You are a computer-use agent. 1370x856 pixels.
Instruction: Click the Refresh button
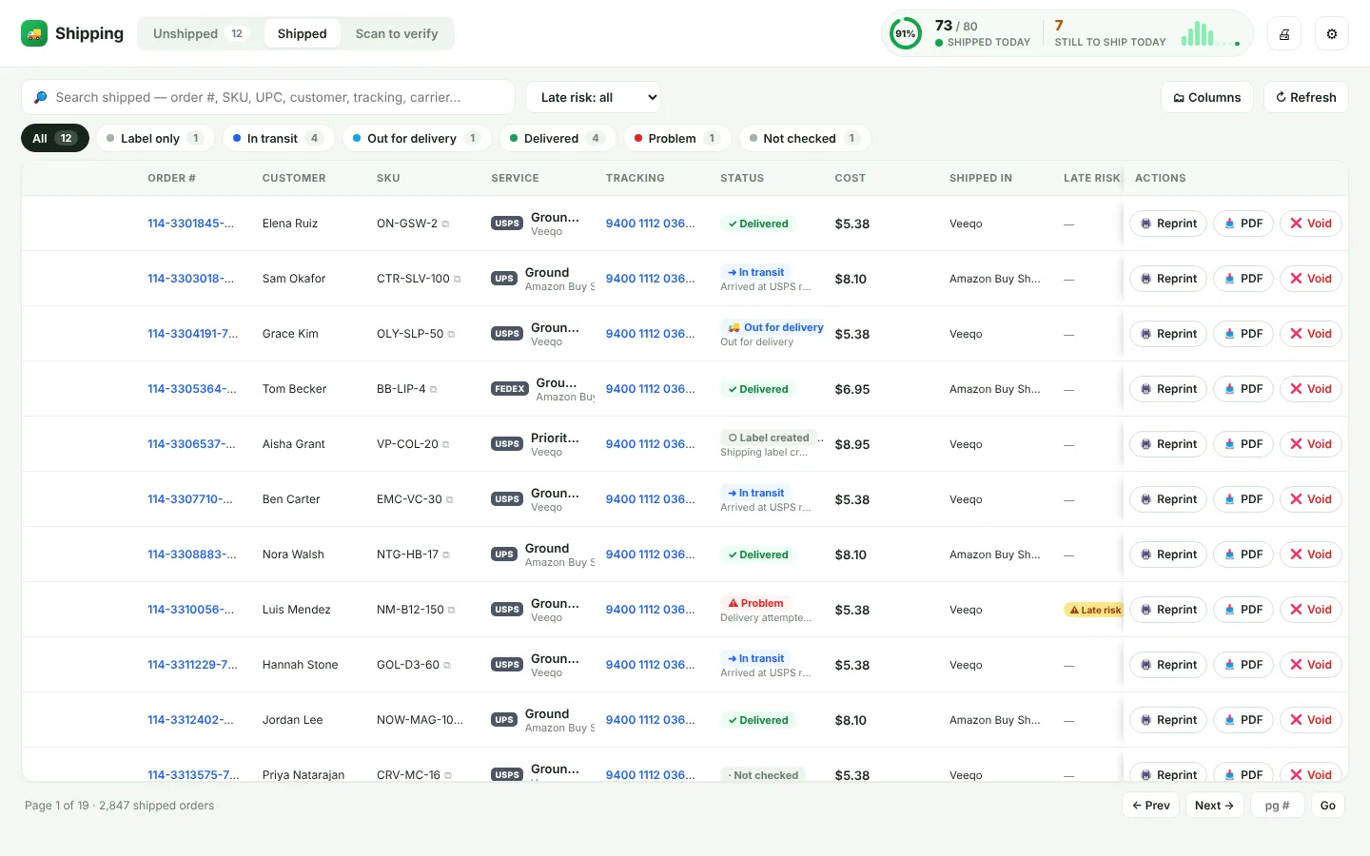1306,97
